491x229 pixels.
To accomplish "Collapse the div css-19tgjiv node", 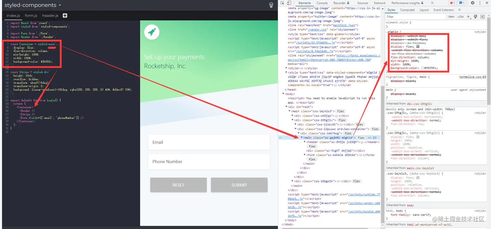I will 292,120.
